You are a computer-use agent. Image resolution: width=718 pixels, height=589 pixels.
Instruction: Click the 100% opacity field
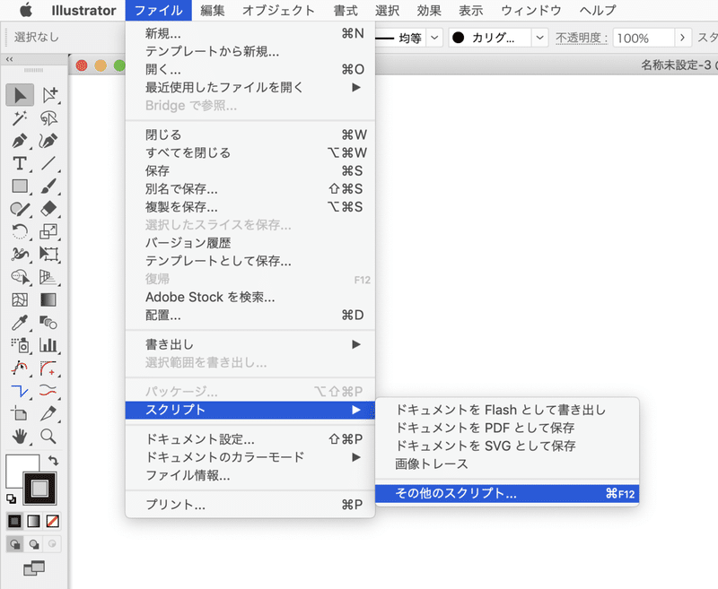[644, 38]
